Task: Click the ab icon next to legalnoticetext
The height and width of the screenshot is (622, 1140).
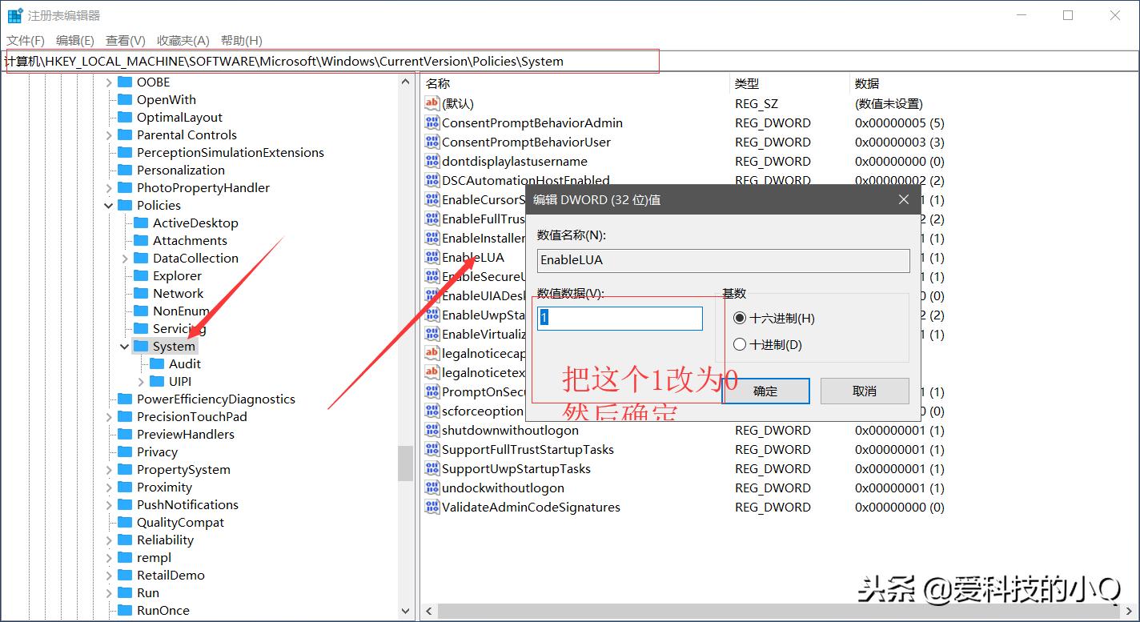Action: 432,372
